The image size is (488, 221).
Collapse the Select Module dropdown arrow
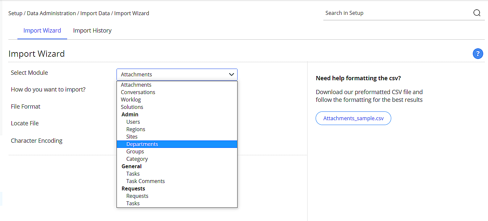point(231,74)
